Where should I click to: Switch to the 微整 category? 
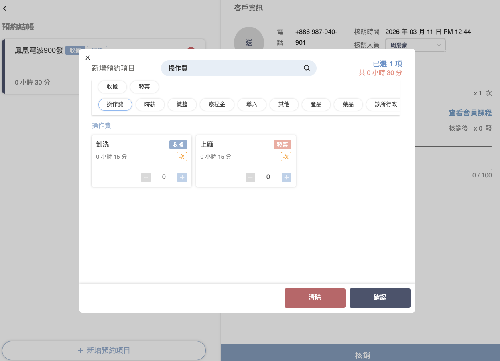pyautogui.click(x=182, y=105)
